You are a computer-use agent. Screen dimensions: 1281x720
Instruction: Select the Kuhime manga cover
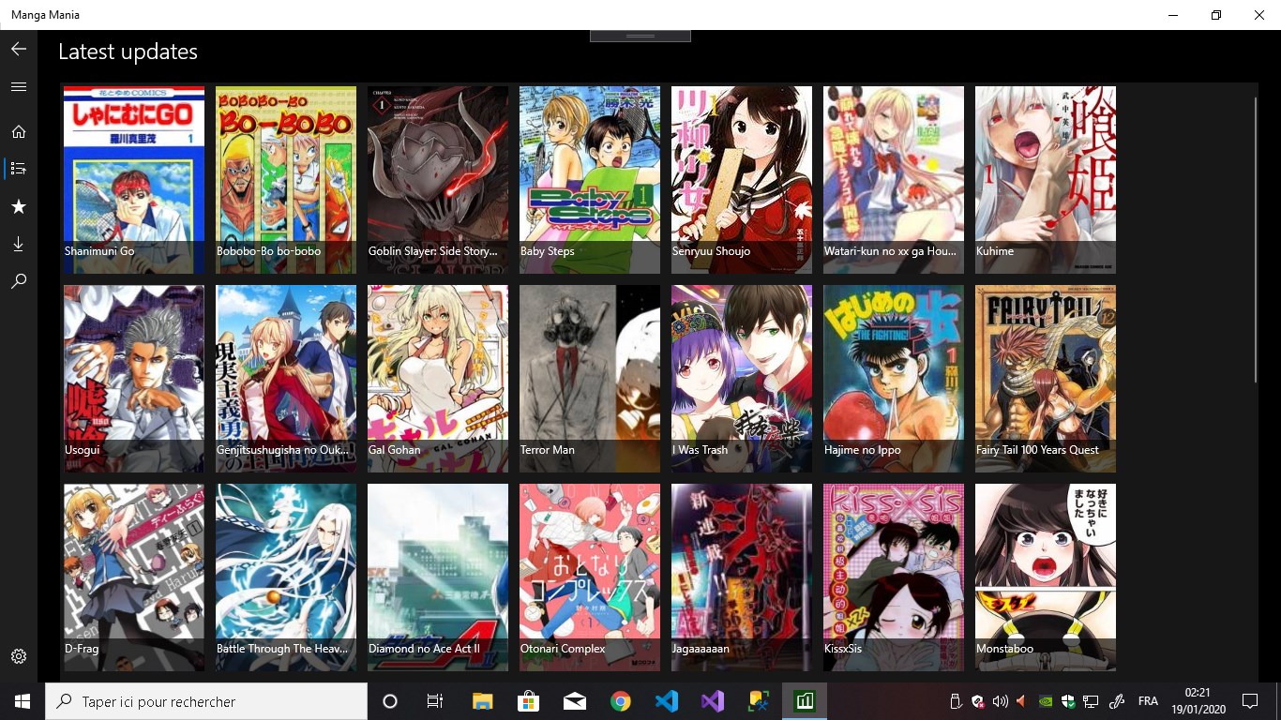[x=1046, y=180]
